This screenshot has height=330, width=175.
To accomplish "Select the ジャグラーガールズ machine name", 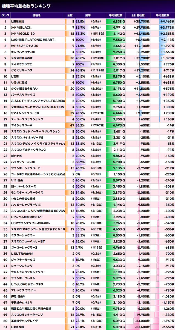I will click(x=23, y=260).
